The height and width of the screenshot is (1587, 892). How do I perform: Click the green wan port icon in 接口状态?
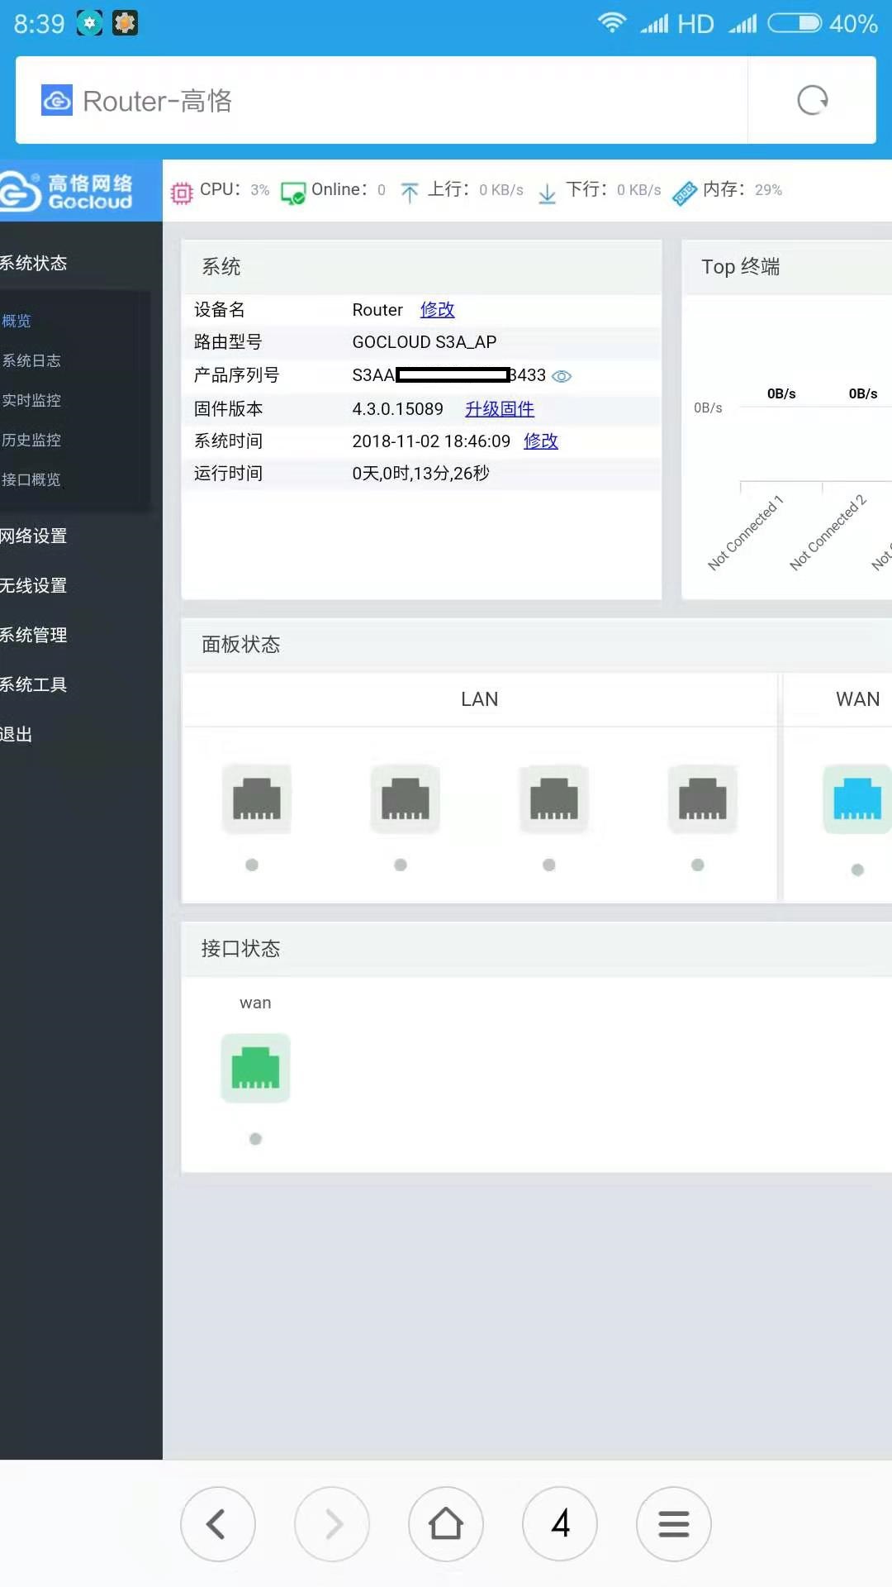255,1068
